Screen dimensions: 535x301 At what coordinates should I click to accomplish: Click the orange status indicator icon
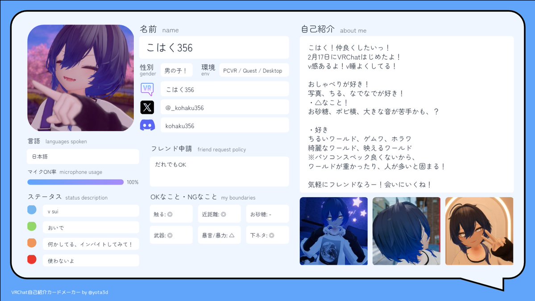pyautogui.click(x=31, y=243)
